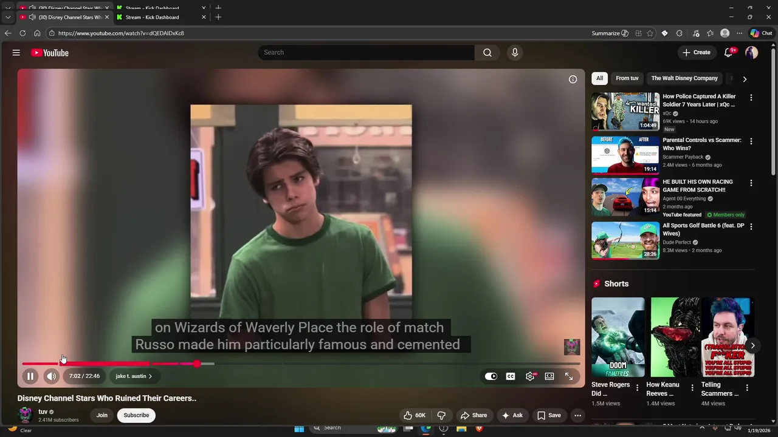
Task: Show next Shorts with arrow button
Action: (752, 345)
